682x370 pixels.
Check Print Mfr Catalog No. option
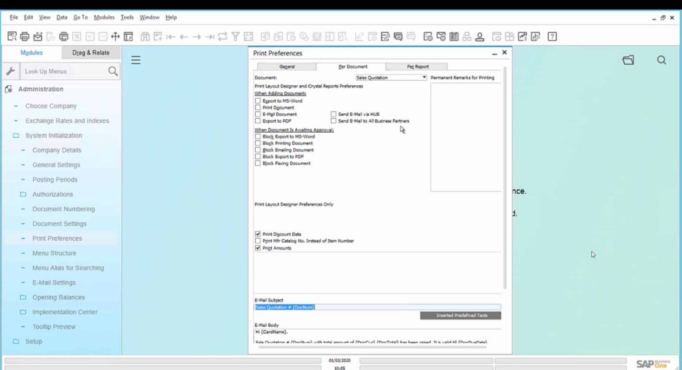(x=258, y=241)
